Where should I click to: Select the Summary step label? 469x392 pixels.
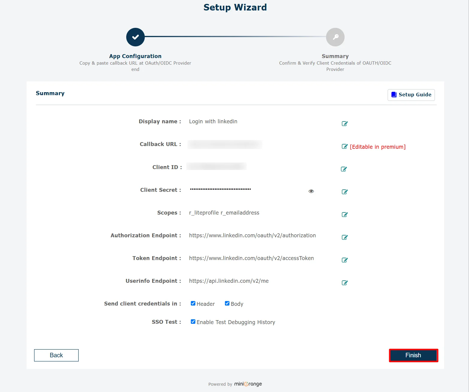pos(335,56)
